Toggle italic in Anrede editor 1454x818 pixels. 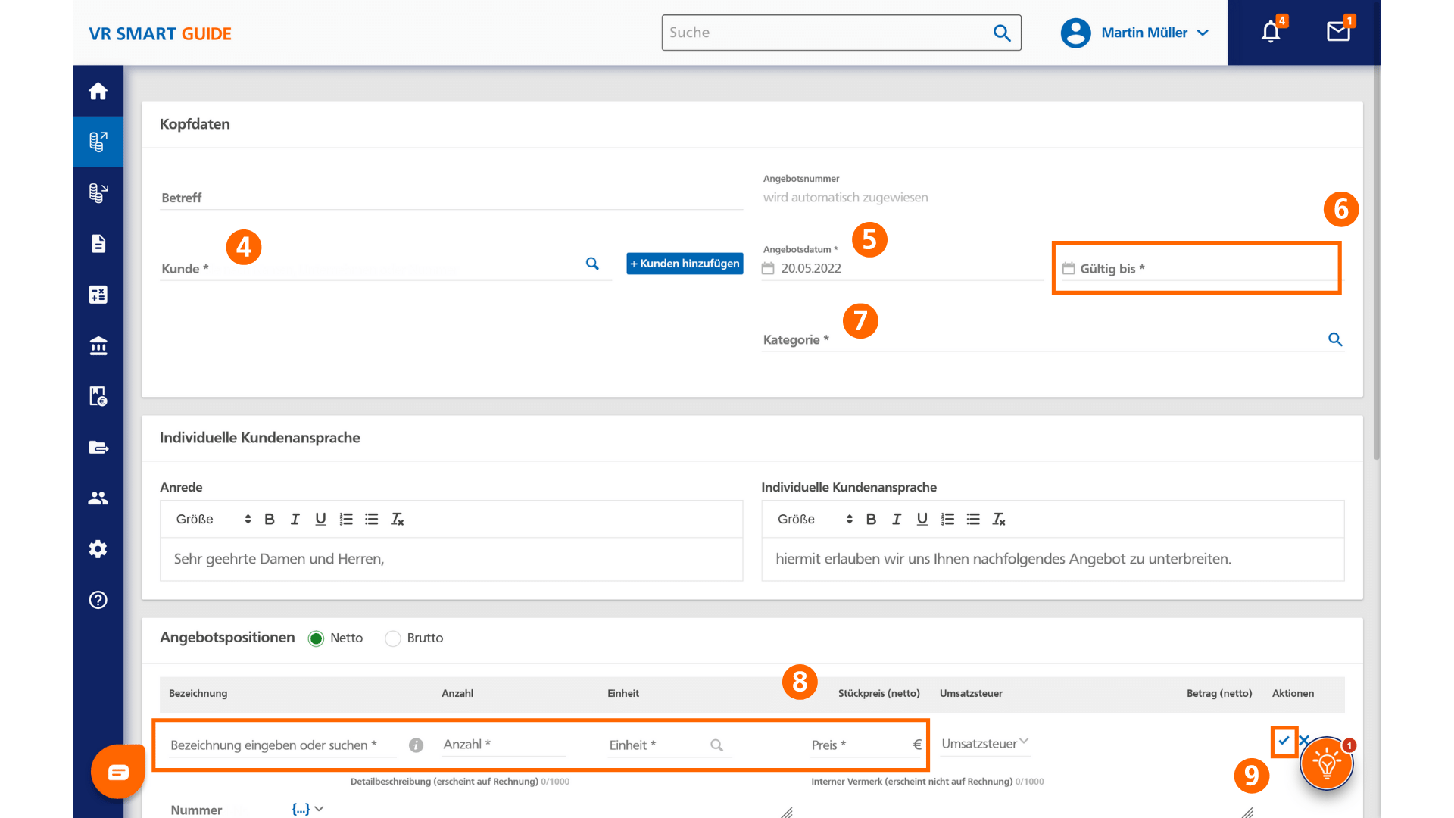click(295, 519)
